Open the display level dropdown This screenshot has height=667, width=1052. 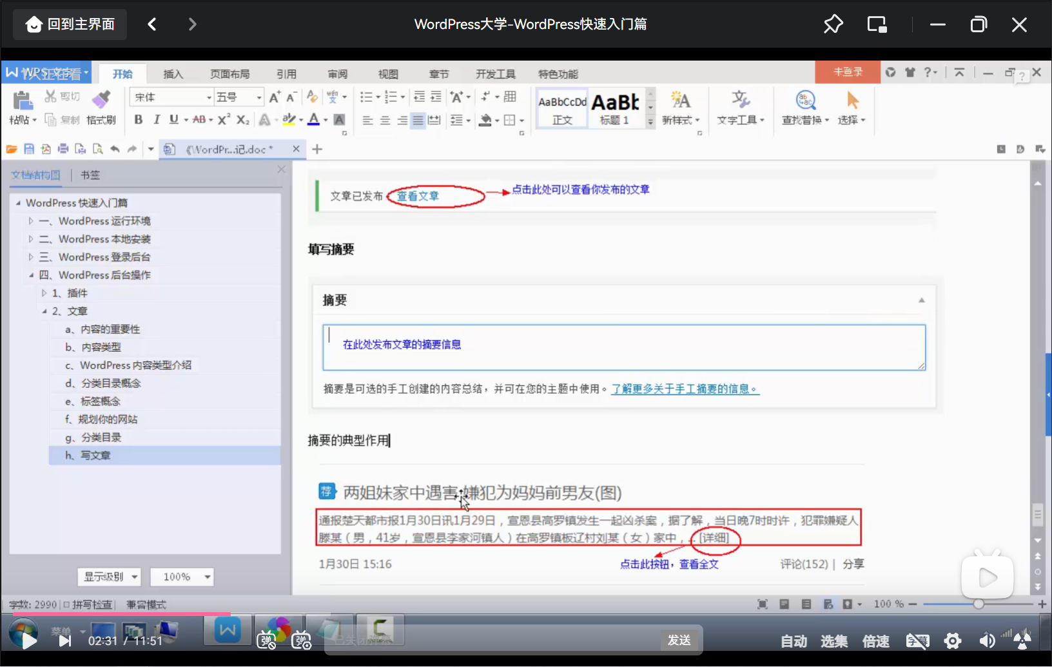pyautogui.click(x=109, y=577)
